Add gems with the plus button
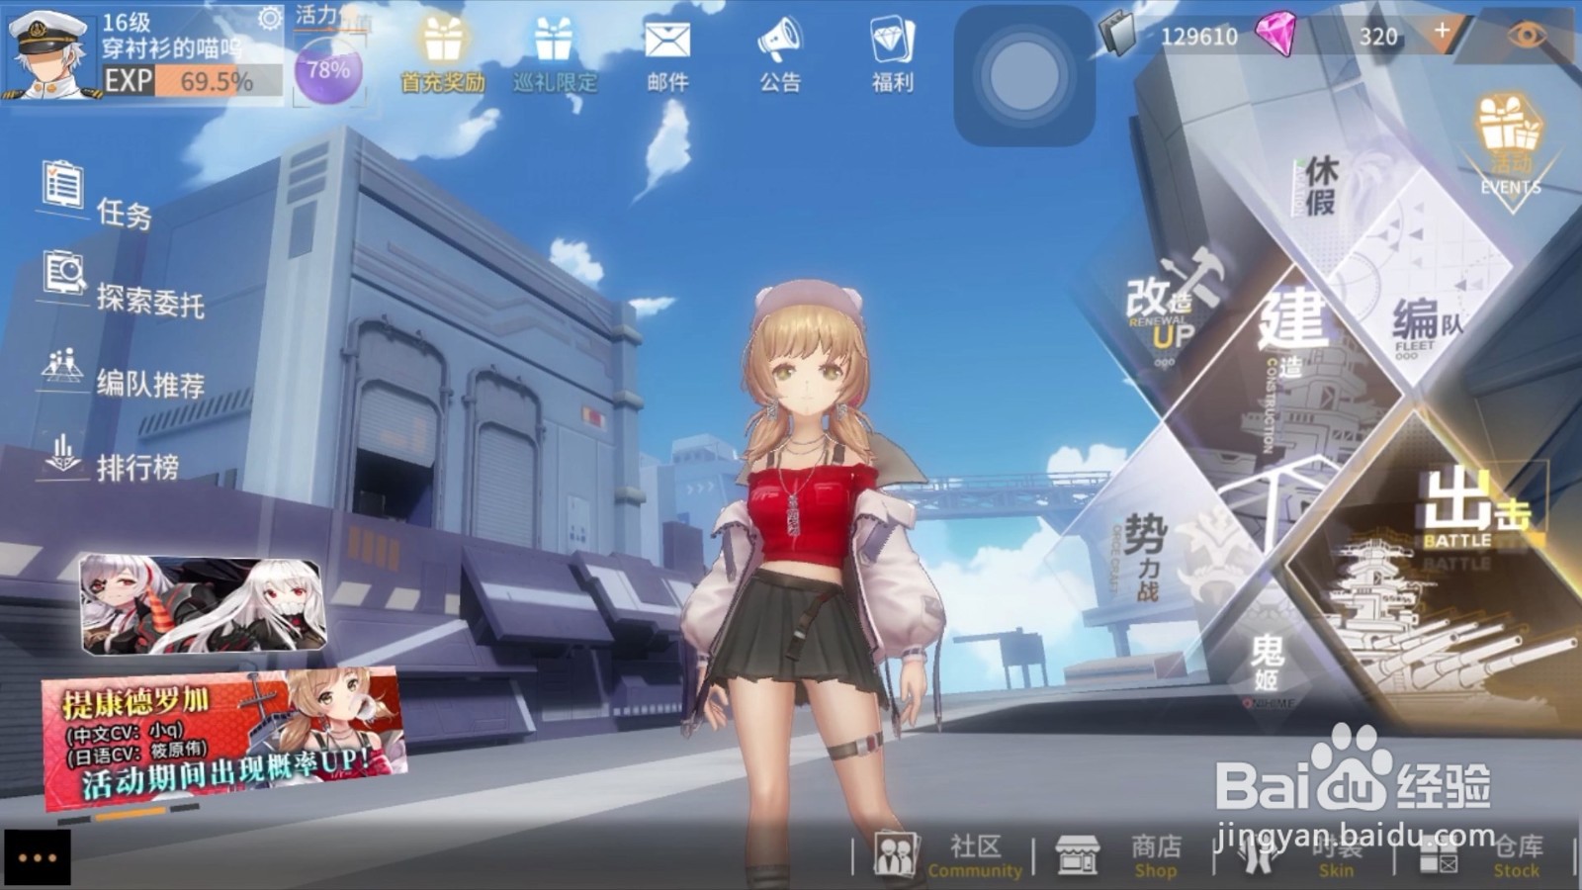1582x890 pixels. pyautogui.click(x=1442, y=31)
